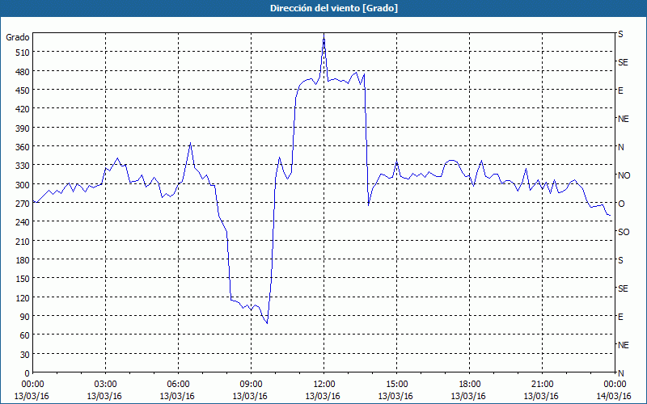
Task: Click the 00:00 label above the 14/03/16 date
Action: pyautogui.click(x=615, y=385)
